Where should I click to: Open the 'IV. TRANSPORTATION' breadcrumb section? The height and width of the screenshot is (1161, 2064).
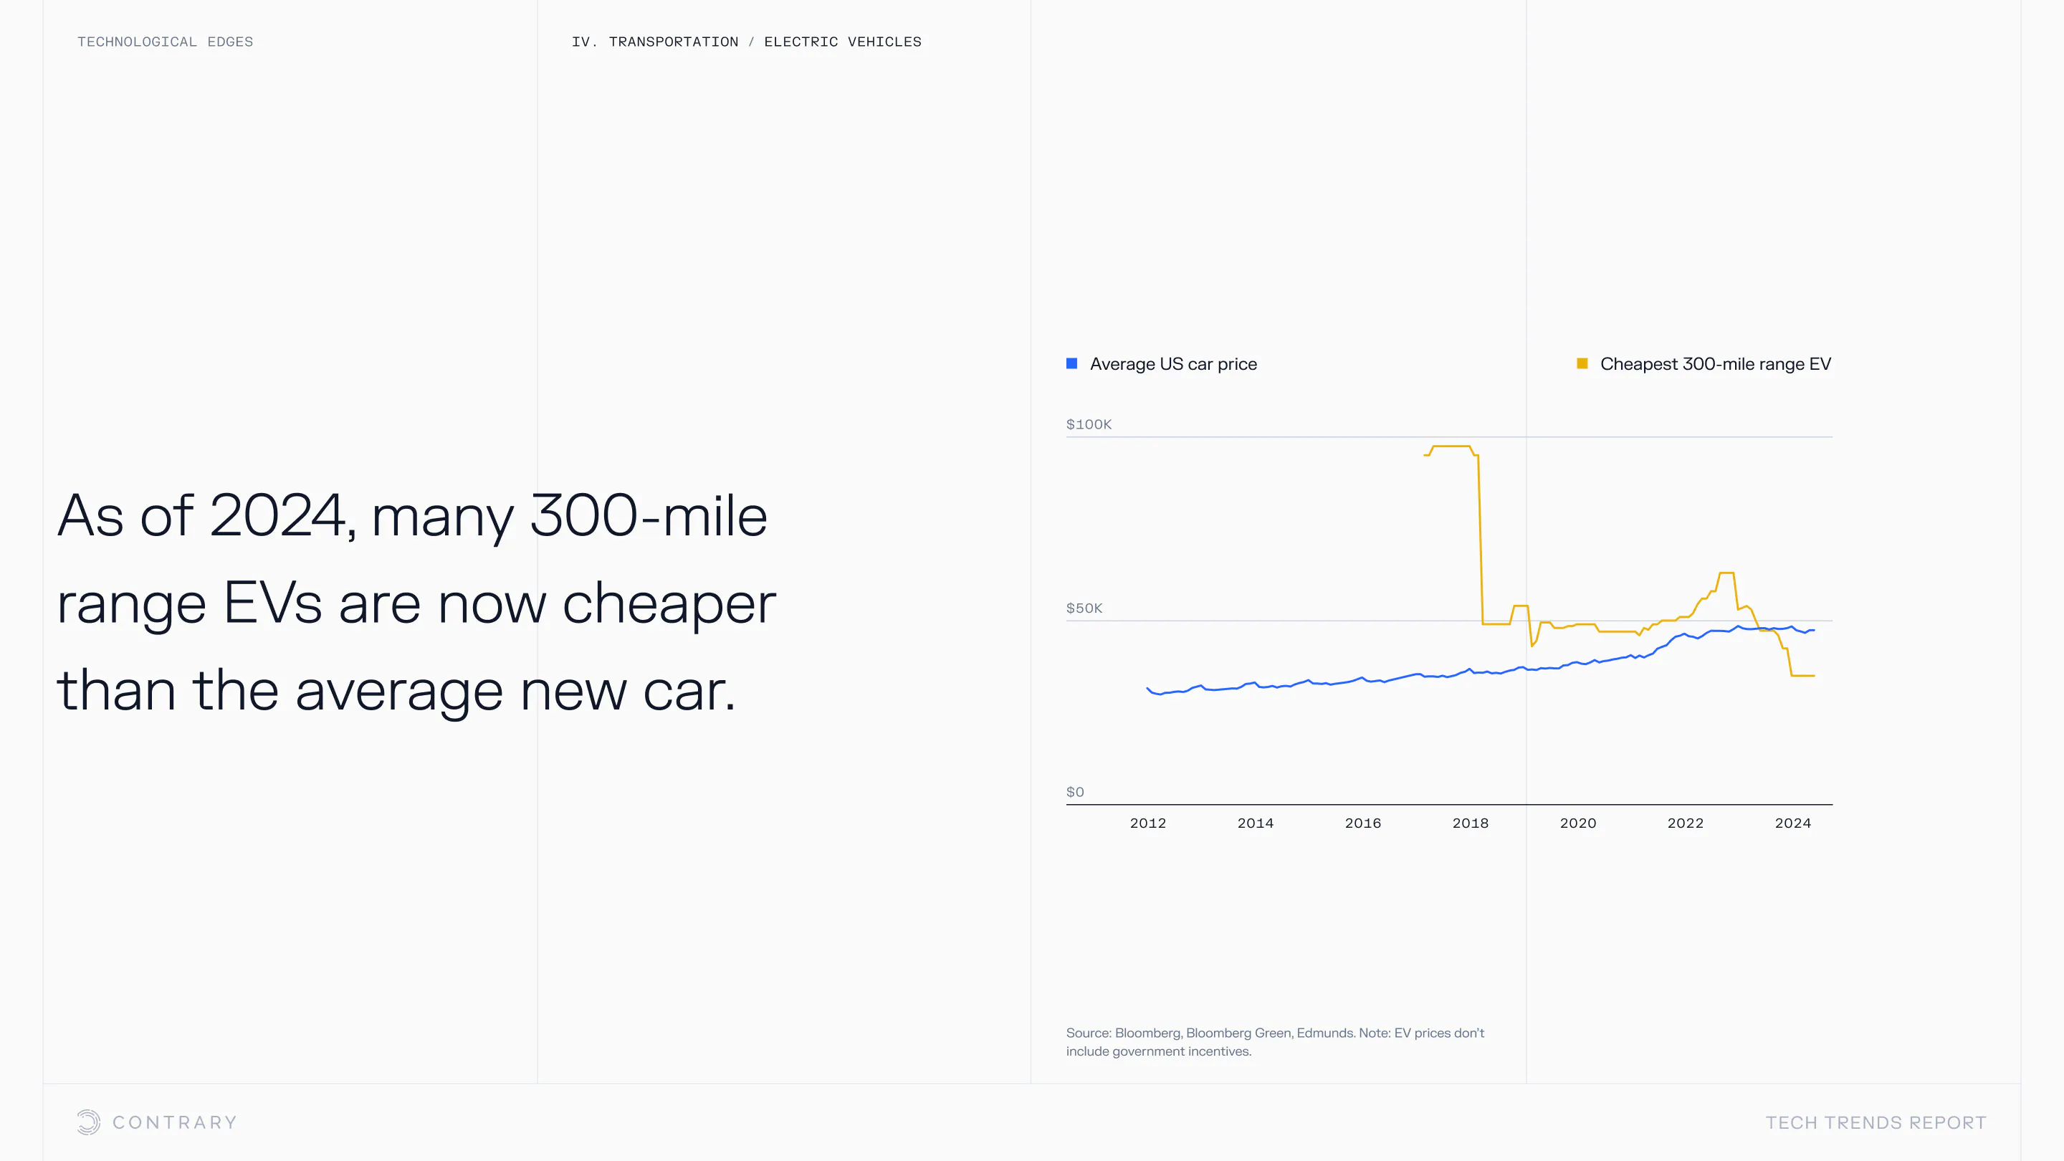[654, 42]
